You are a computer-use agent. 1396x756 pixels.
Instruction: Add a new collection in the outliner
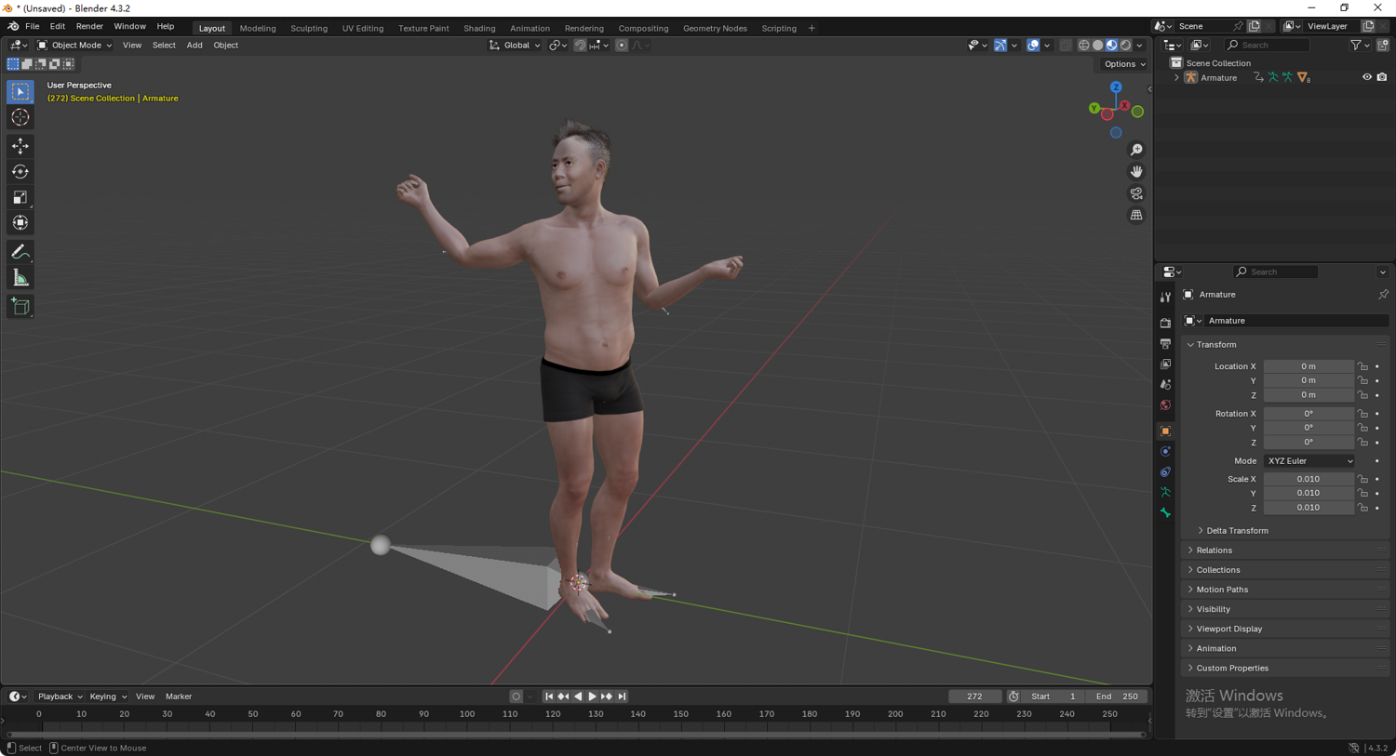[1383, 45]
